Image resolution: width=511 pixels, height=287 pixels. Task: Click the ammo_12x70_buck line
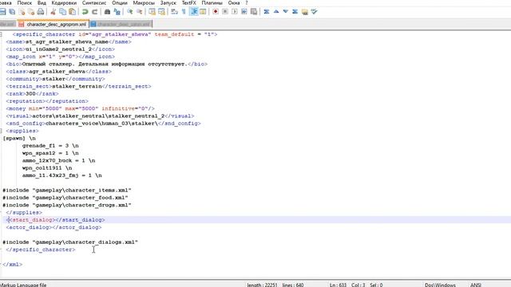coord(58,161)
